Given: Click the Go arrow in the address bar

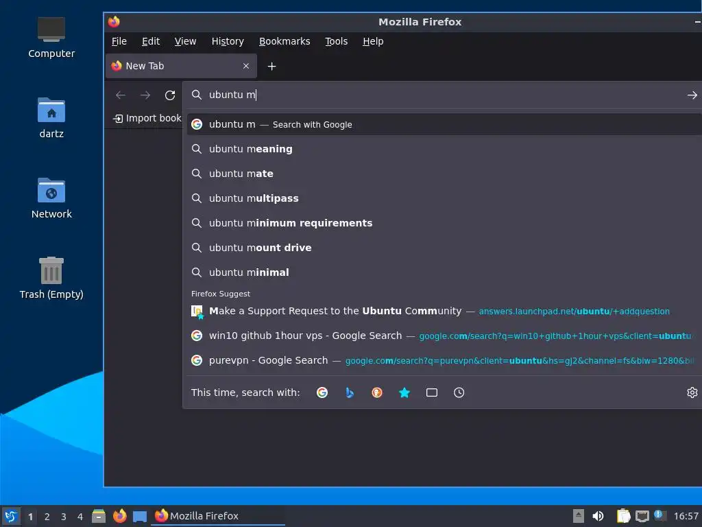Looking at the screenshot, I should tap(692, 95).
